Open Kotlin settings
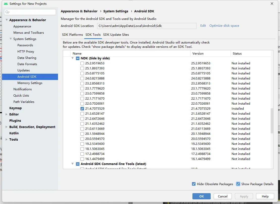280x204 pixels. coord(14,133)
